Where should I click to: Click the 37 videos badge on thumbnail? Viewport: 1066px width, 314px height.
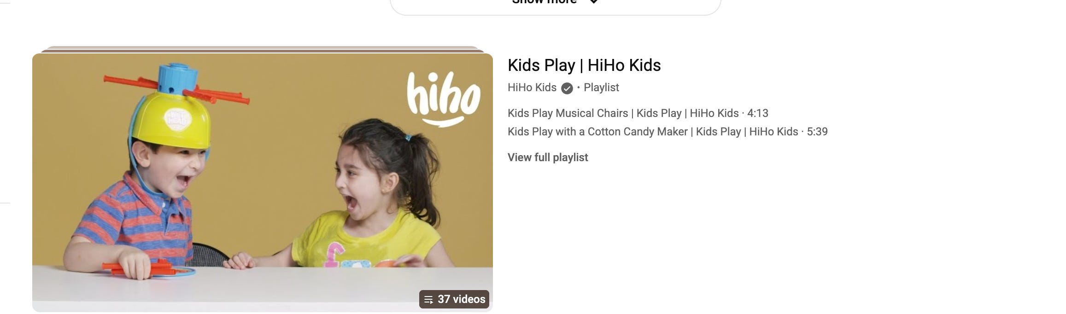(x=454, y=299)
